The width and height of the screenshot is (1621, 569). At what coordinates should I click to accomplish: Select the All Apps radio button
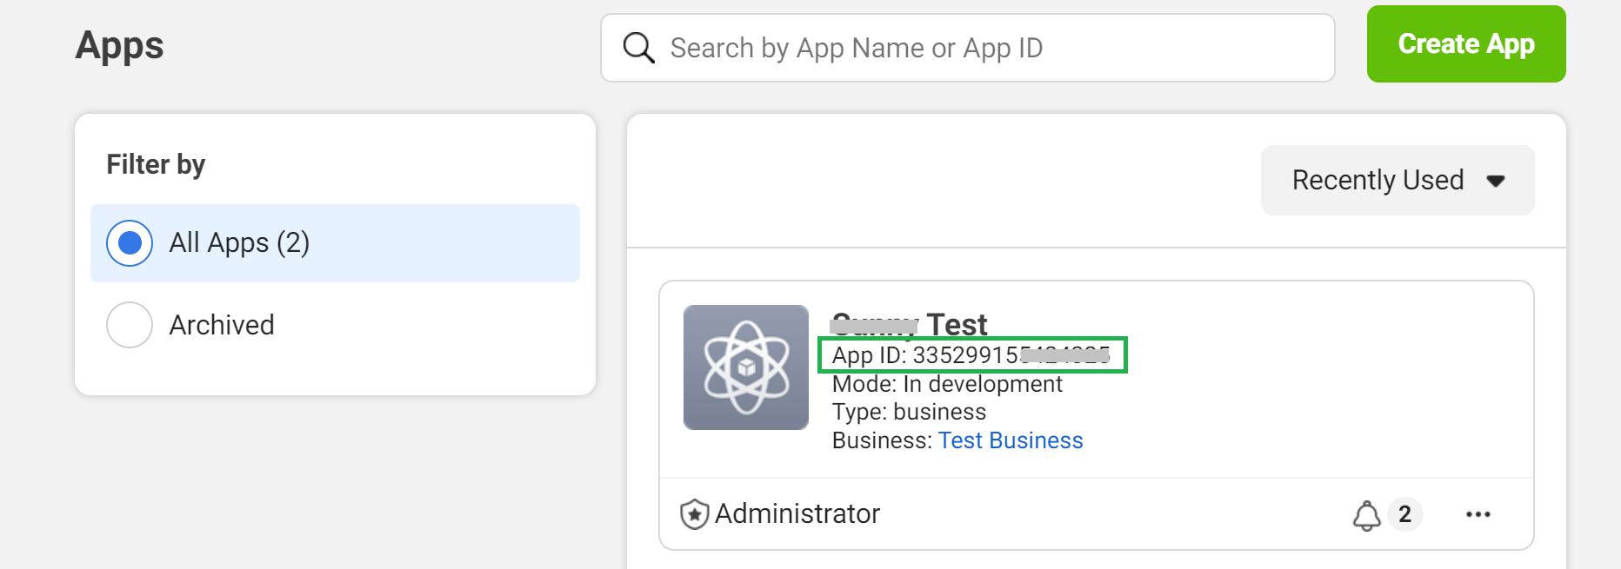point(130,243)
